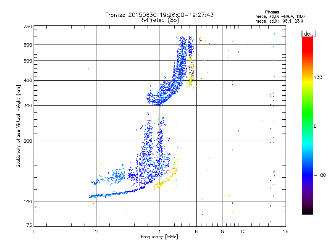The height and width of the screenshot is (252, 336).
Task: Pick the black bottom of the phase colorbar
Action: pyautogui.click(x=307, y=212)
